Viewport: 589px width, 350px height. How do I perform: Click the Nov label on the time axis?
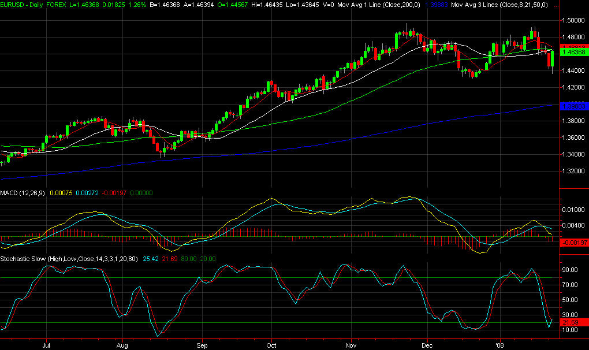coord(351,345)
